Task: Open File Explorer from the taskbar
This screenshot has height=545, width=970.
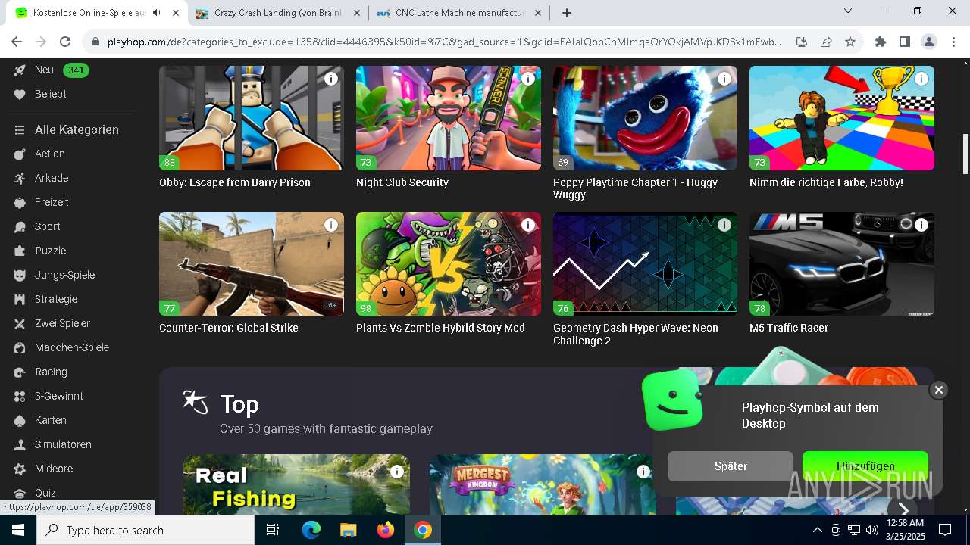Action: (x=349, y=530)
